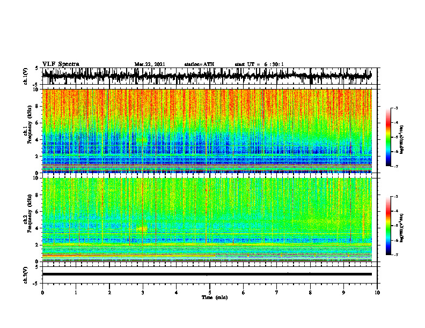
Task: Select the "start UT = 6:30:1" text
Action: pyautogui.click(x=259, y=64)
